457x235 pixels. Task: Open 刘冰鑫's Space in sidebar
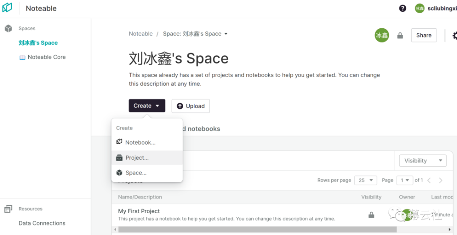[x=38, y=43]
